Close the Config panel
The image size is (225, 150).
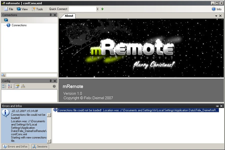(x=55, y=81)
